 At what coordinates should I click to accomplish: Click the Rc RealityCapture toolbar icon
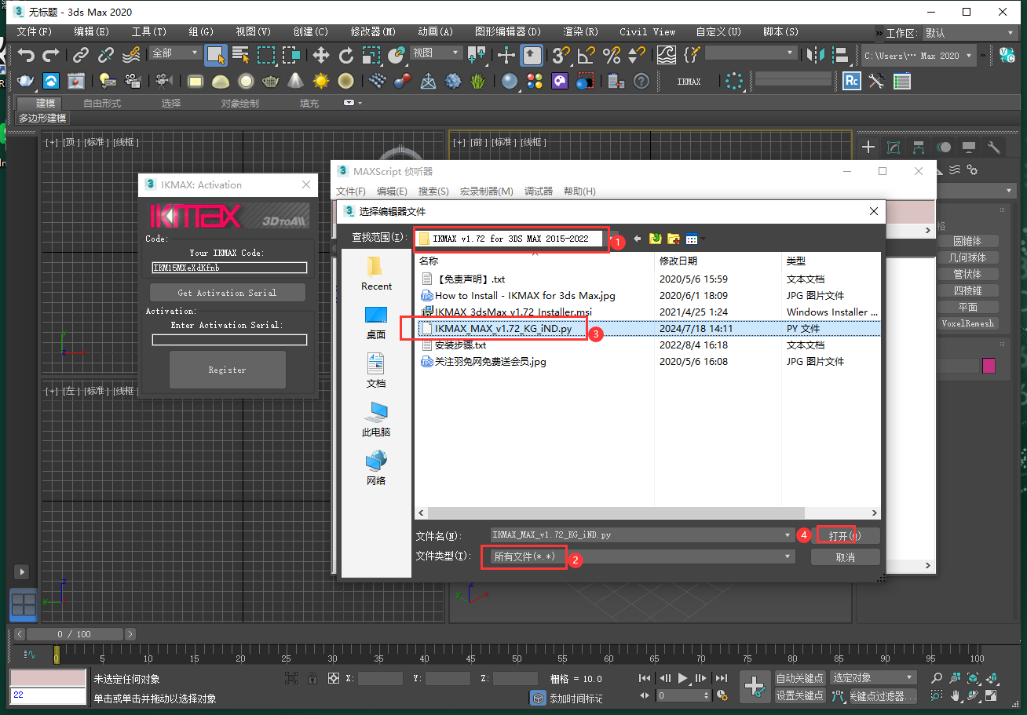(x=852, y=81)
